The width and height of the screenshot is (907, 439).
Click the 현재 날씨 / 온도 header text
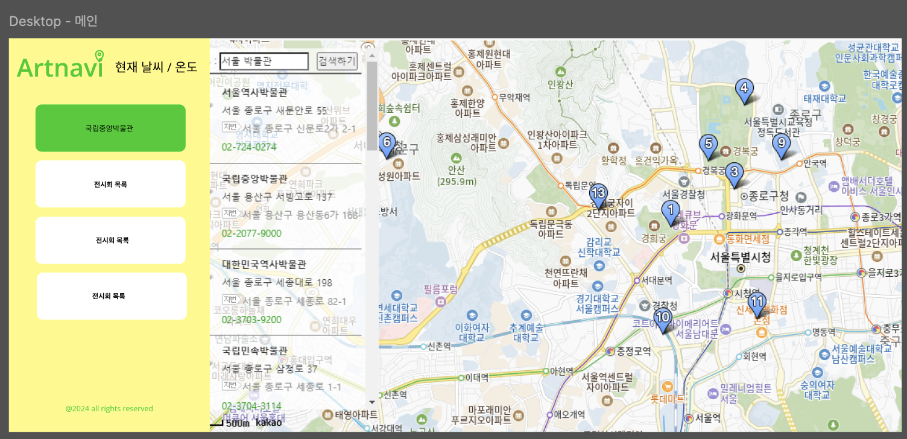(156, 67)
